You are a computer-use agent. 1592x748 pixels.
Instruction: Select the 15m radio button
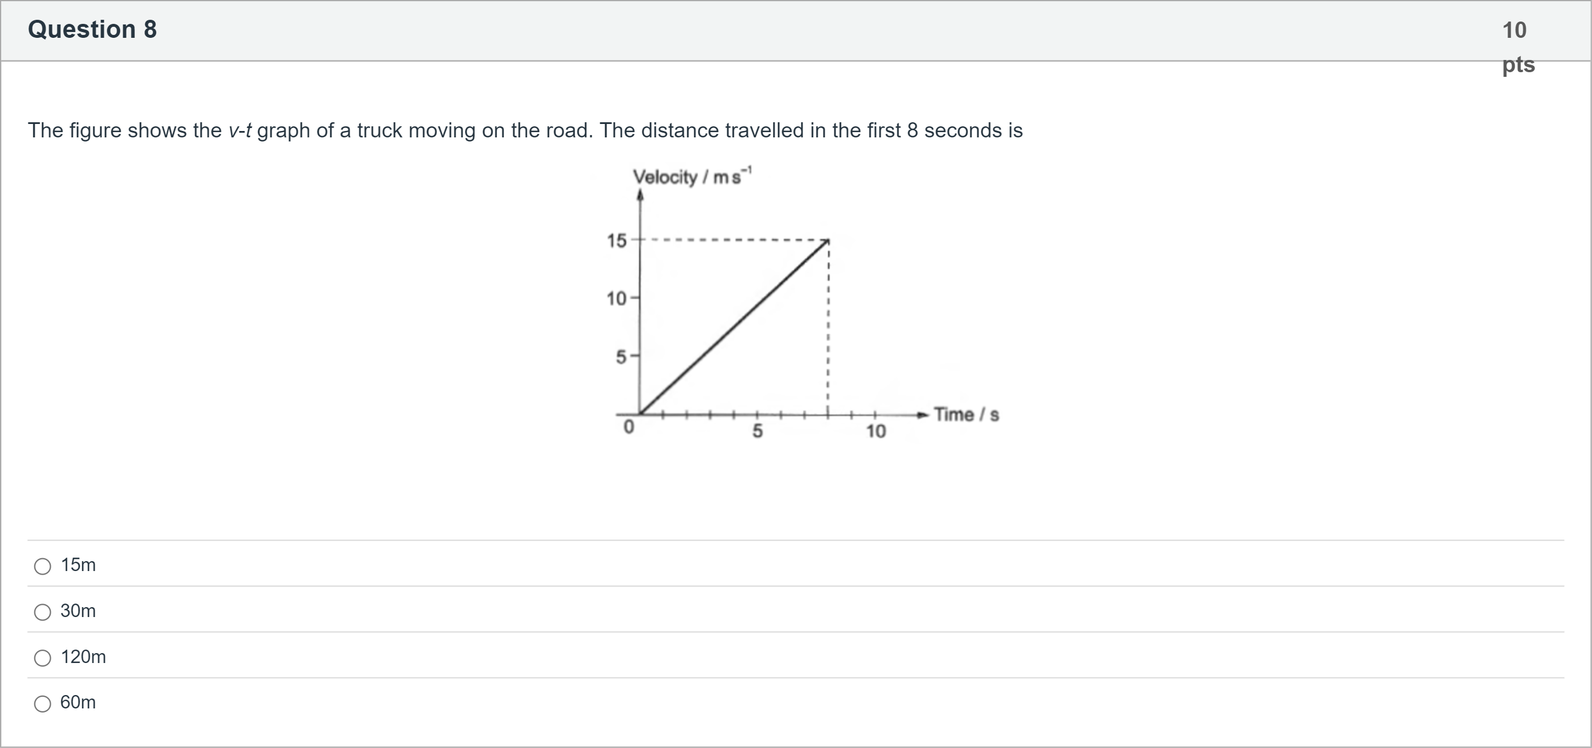[x=42, y=566]
